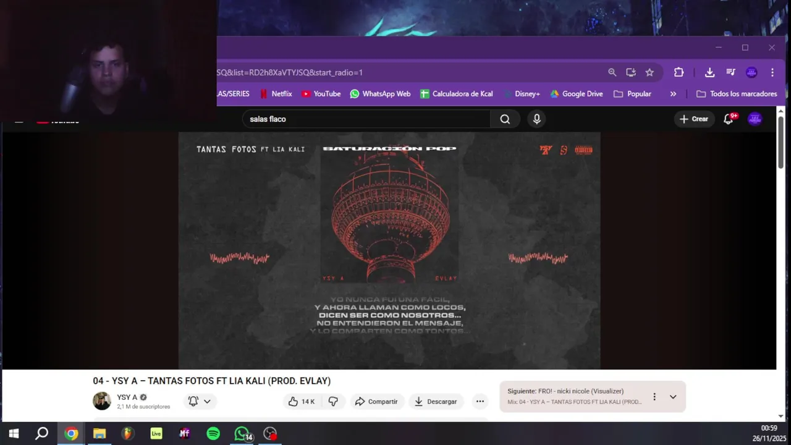The width and height of the screenshot is (791, 445).
Task: Open Chrome three-dot menu
Action: [772, 72]
